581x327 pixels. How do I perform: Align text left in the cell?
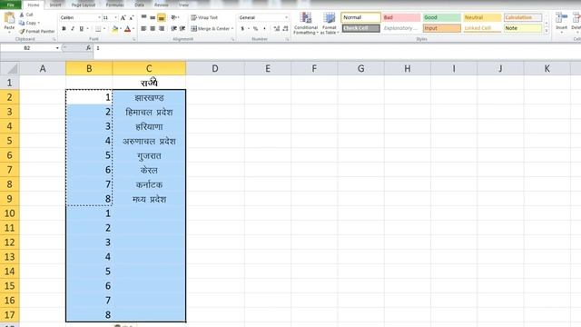point(143,28)
